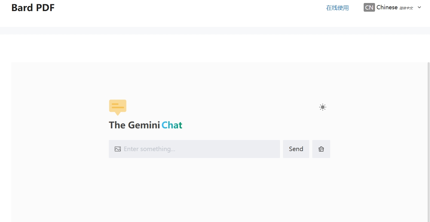Viewport: 430px width, 222px height.
Task: Open the Chinese language selector label
Action: point(387,7)
